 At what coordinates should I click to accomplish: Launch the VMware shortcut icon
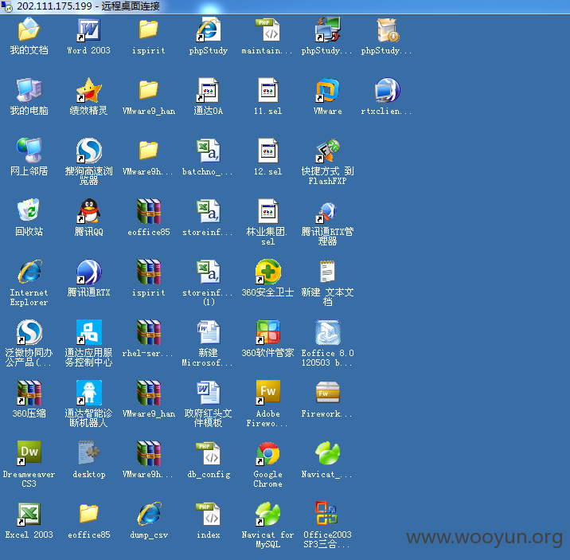[x=327, y=90]
